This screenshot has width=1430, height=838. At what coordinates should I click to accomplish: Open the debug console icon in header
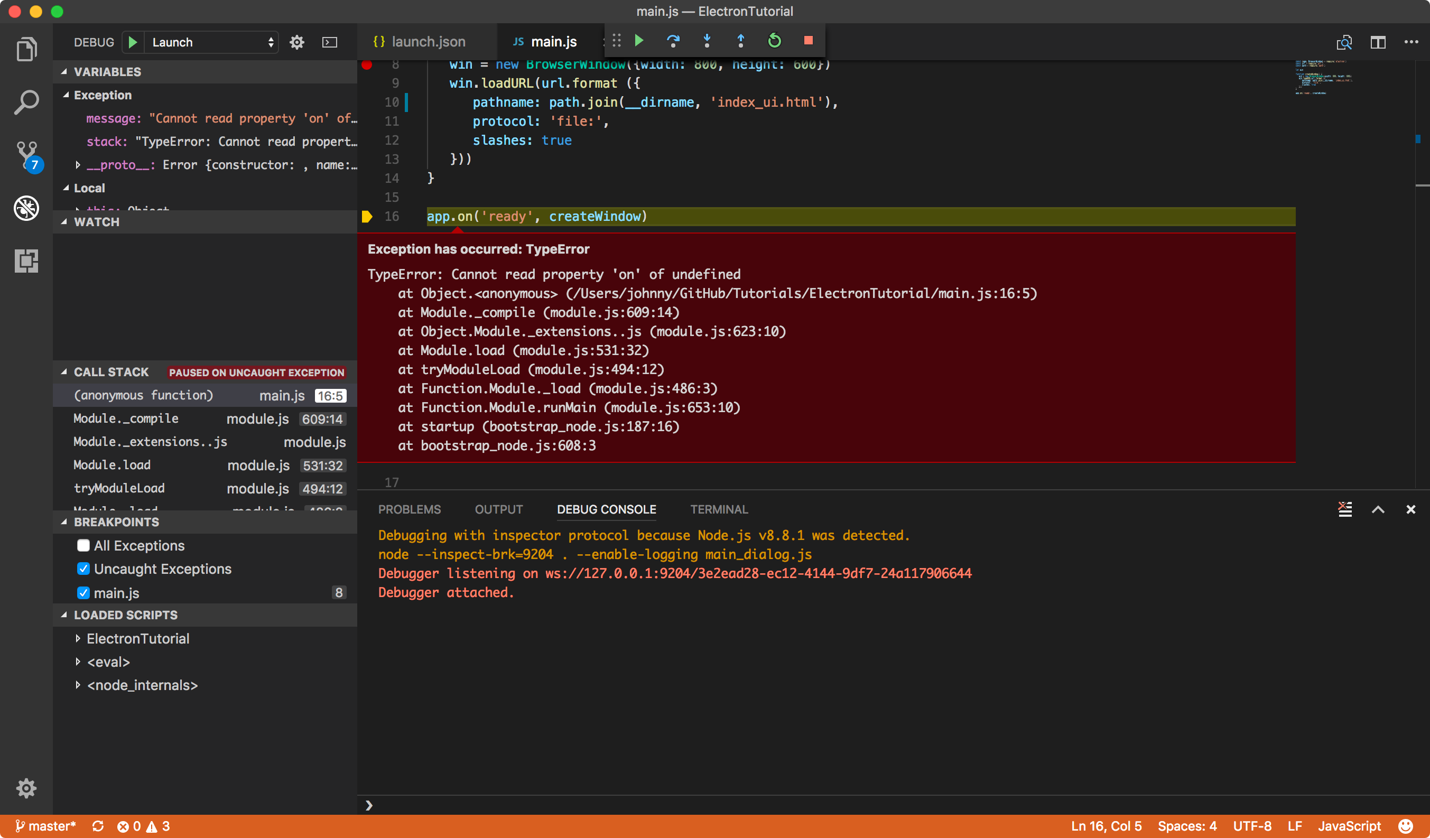330,42
